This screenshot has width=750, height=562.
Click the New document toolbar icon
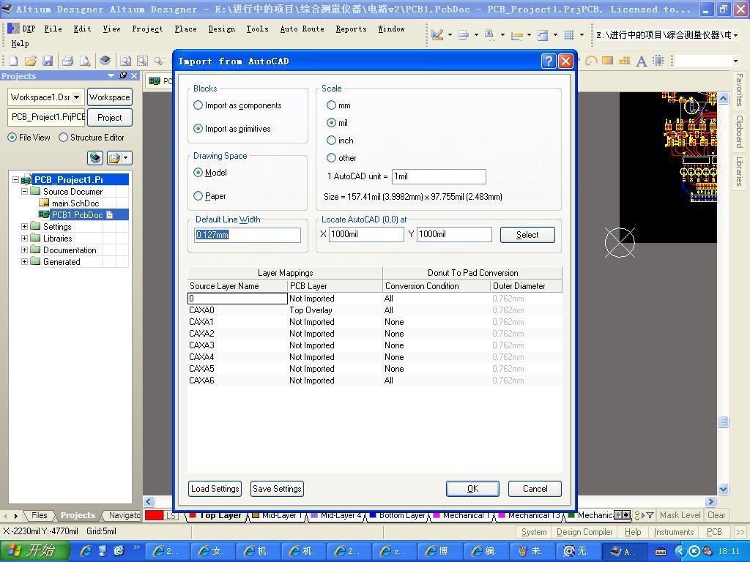tap(13, 61)
